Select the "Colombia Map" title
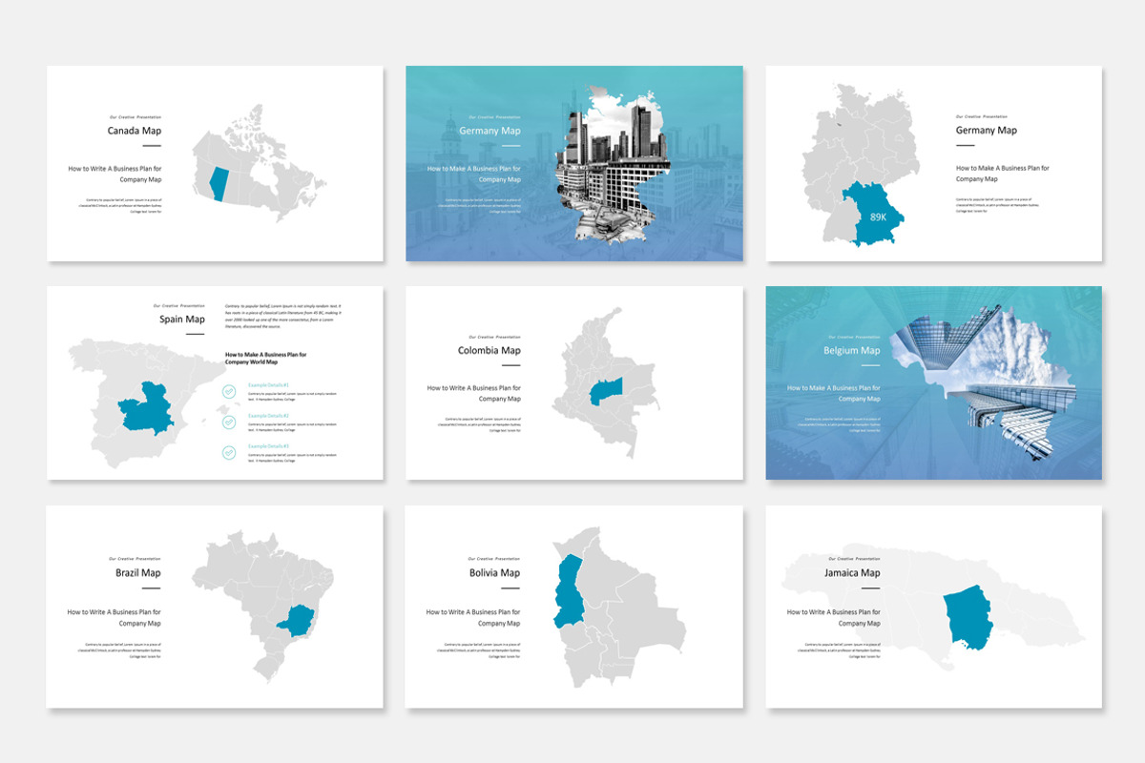This screenshot has height=763, width=1145. click(489, 350)
